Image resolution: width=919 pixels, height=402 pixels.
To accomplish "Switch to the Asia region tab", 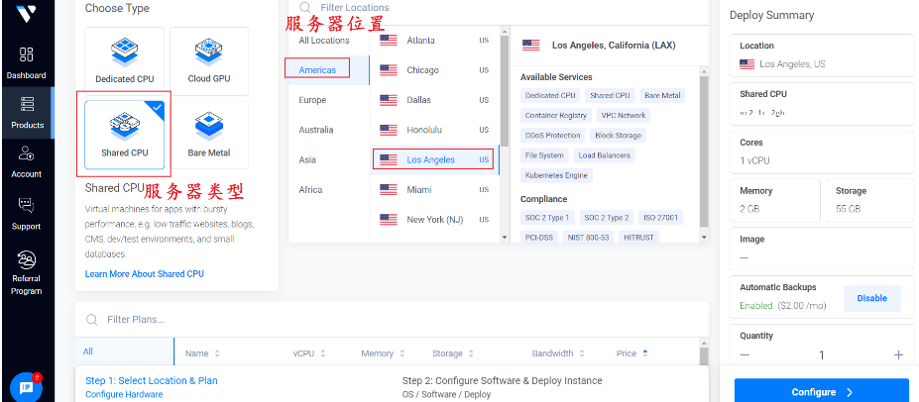I will [307, 159].
